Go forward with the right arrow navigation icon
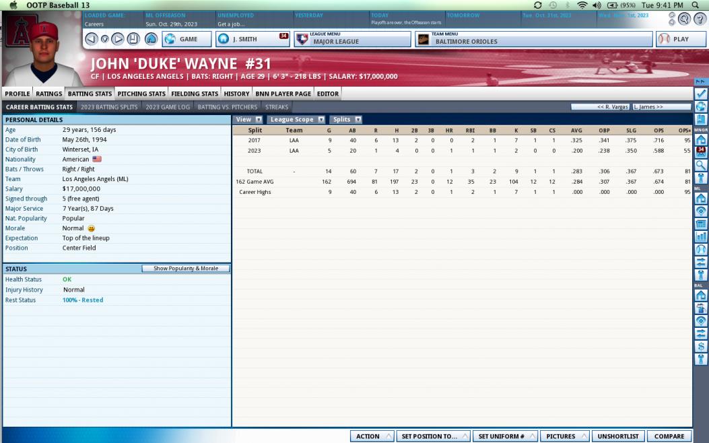Viewport: 709px width, 443px height. point(118,39)
